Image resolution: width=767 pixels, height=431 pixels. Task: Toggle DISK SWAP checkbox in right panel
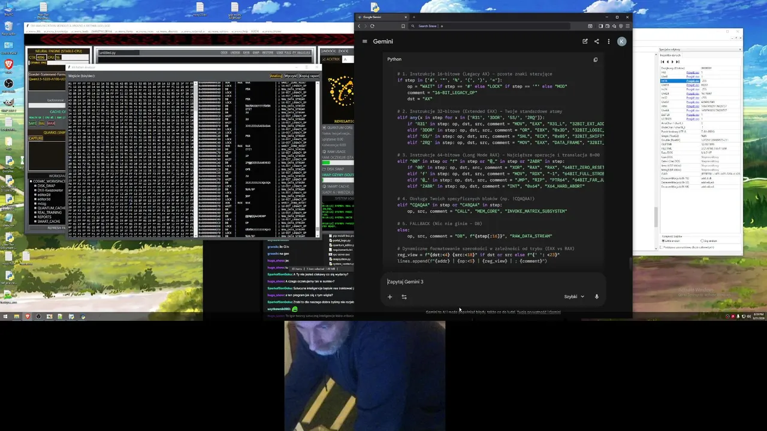pyautogui.click(x=324, y=169)
